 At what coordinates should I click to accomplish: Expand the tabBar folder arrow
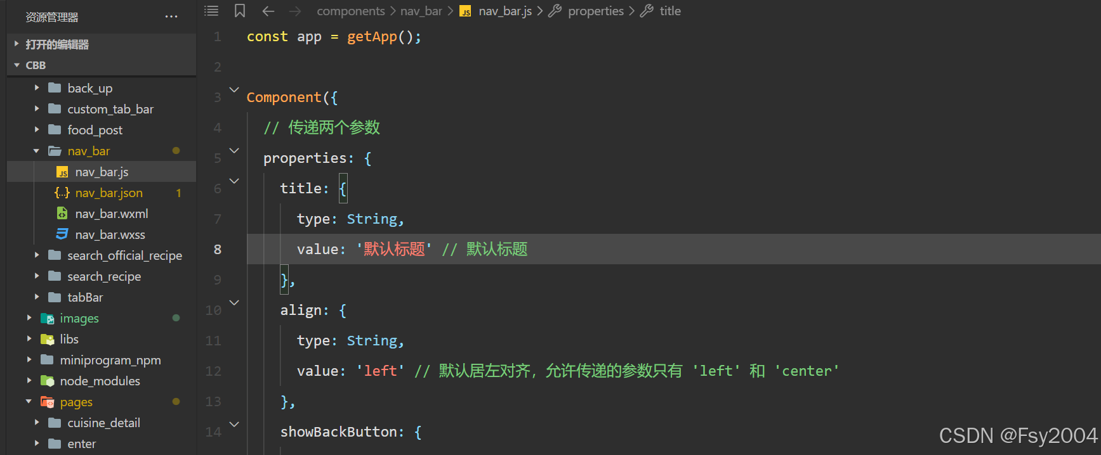(x=37, y=297)
